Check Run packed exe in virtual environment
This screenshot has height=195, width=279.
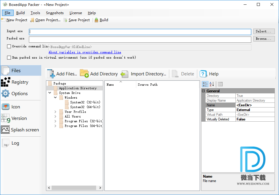pos(9,58)
